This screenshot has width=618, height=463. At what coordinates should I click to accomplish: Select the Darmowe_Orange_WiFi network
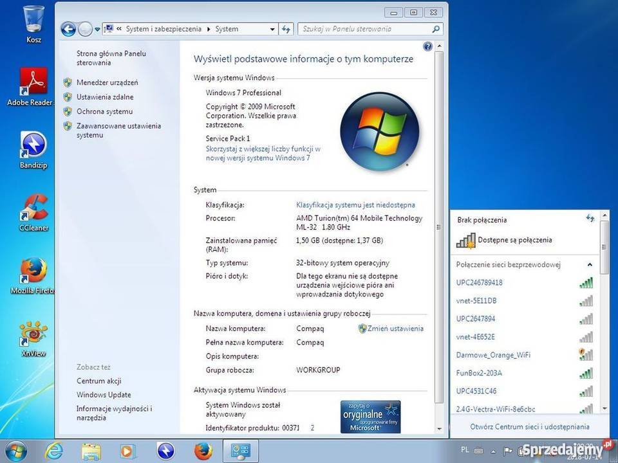point(493,354)
